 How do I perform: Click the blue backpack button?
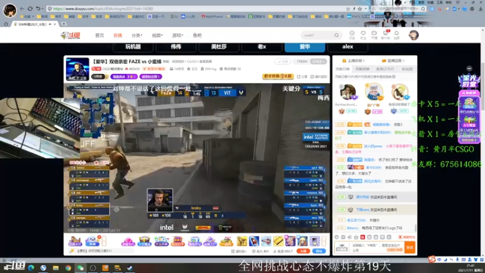pos(319,251)
